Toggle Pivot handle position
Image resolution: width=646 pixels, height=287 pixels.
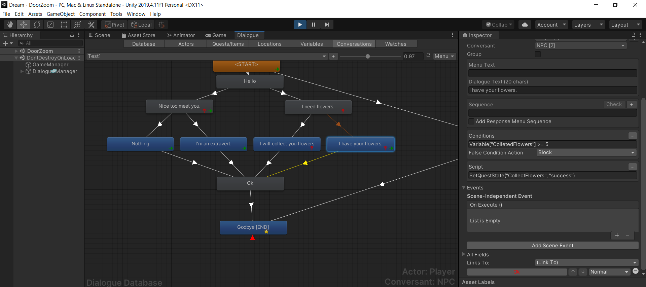click(115, 25)
